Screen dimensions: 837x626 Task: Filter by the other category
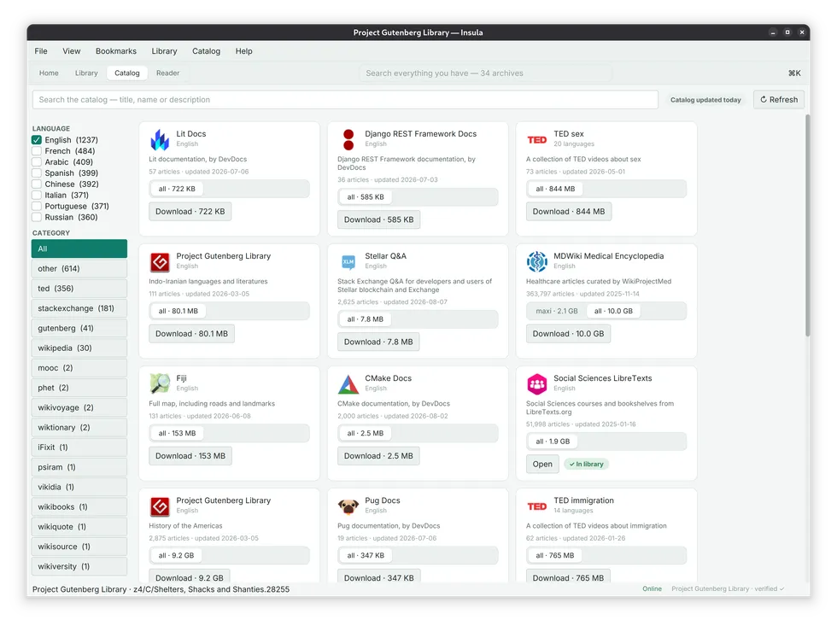[79, 268]
